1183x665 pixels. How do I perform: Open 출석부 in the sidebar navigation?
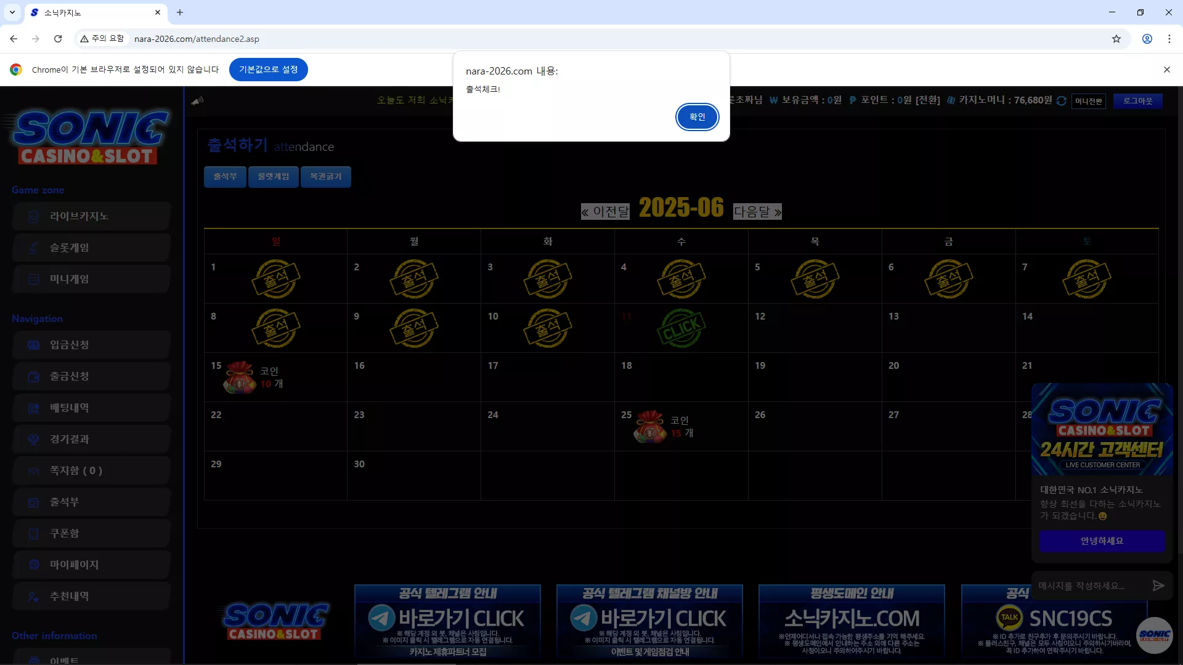click(91, 502)
